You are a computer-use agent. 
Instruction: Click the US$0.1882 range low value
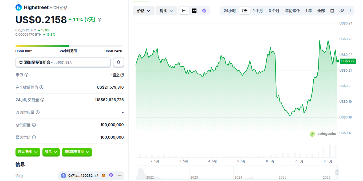[24, 51]
